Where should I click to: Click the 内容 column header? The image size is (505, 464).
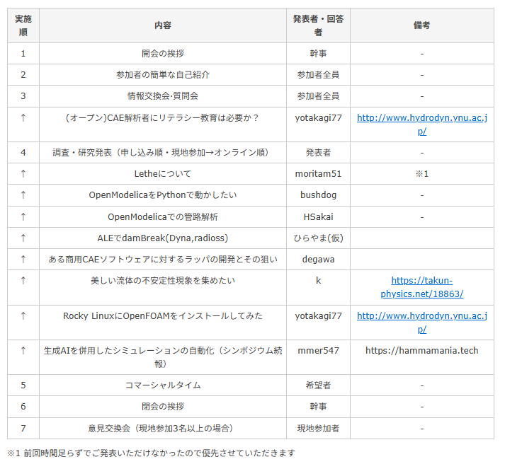pos(163,25)
